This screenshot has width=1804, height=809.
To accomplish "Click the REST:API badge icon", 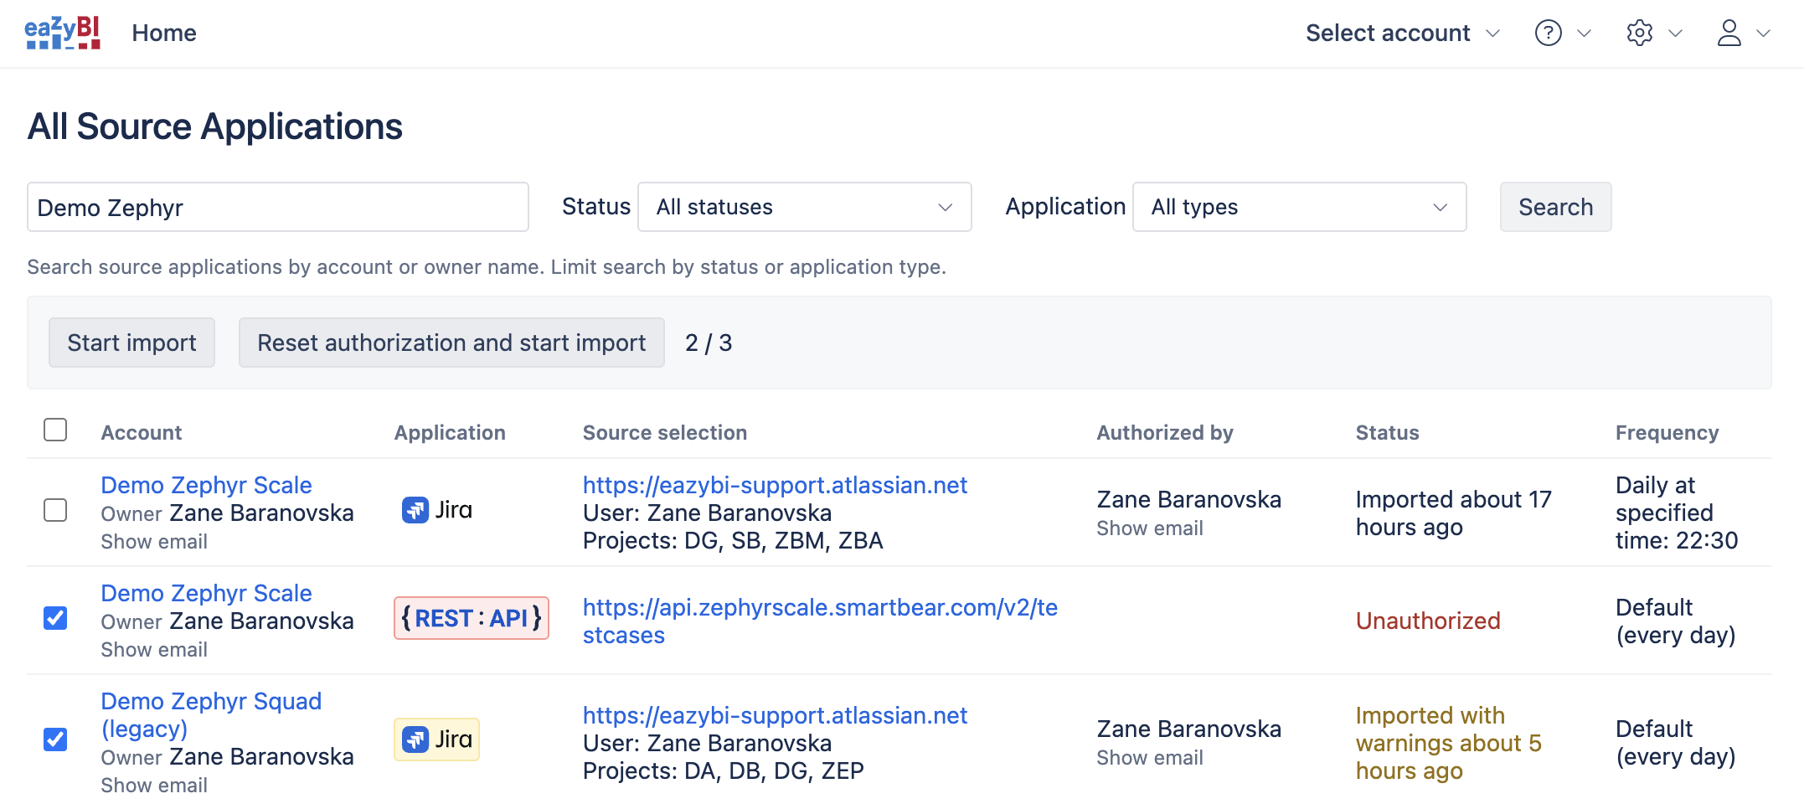I will 472,618.
